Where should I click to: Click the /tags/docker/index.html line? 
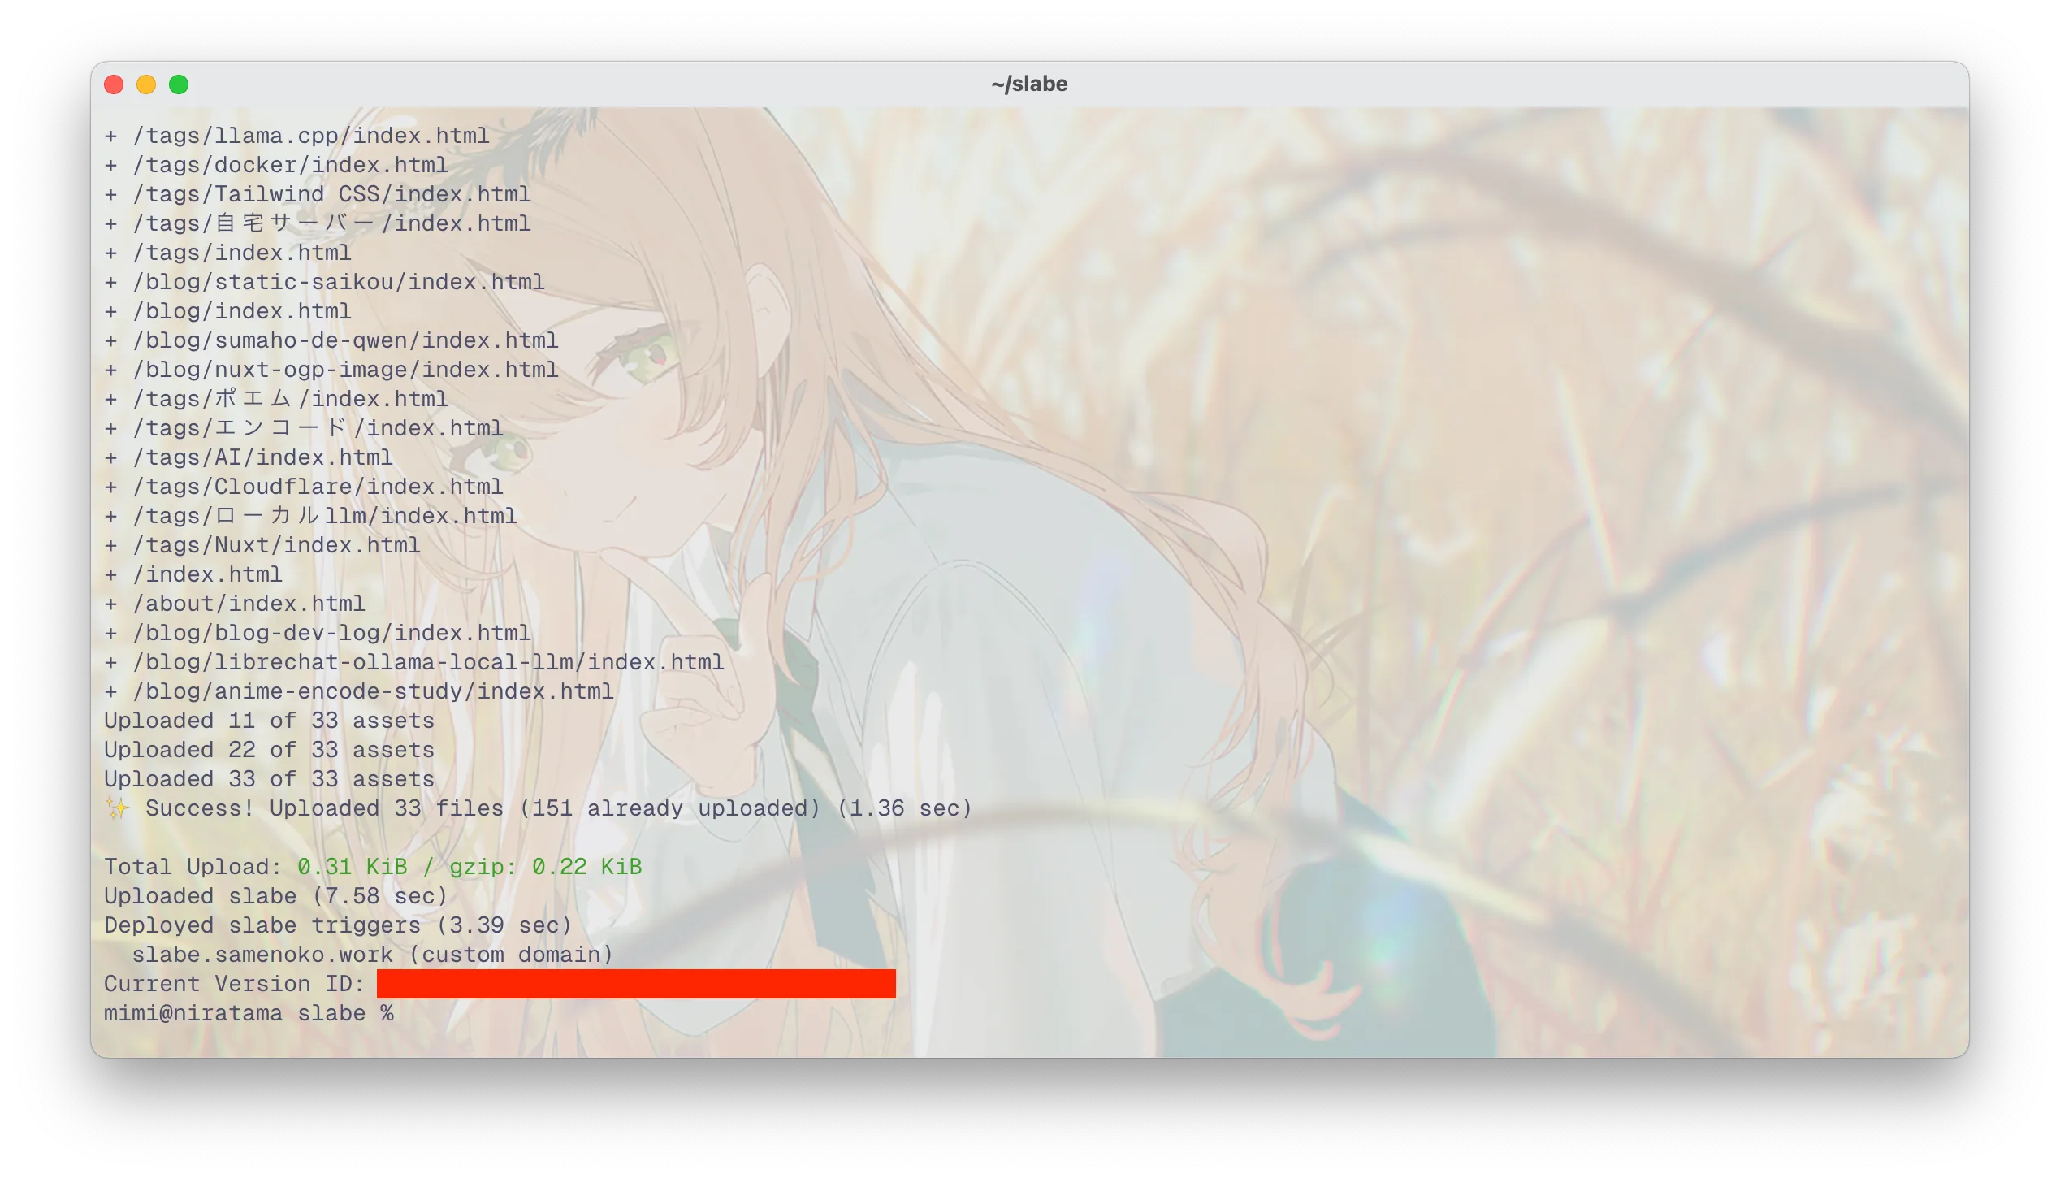[x=276, y=165]
